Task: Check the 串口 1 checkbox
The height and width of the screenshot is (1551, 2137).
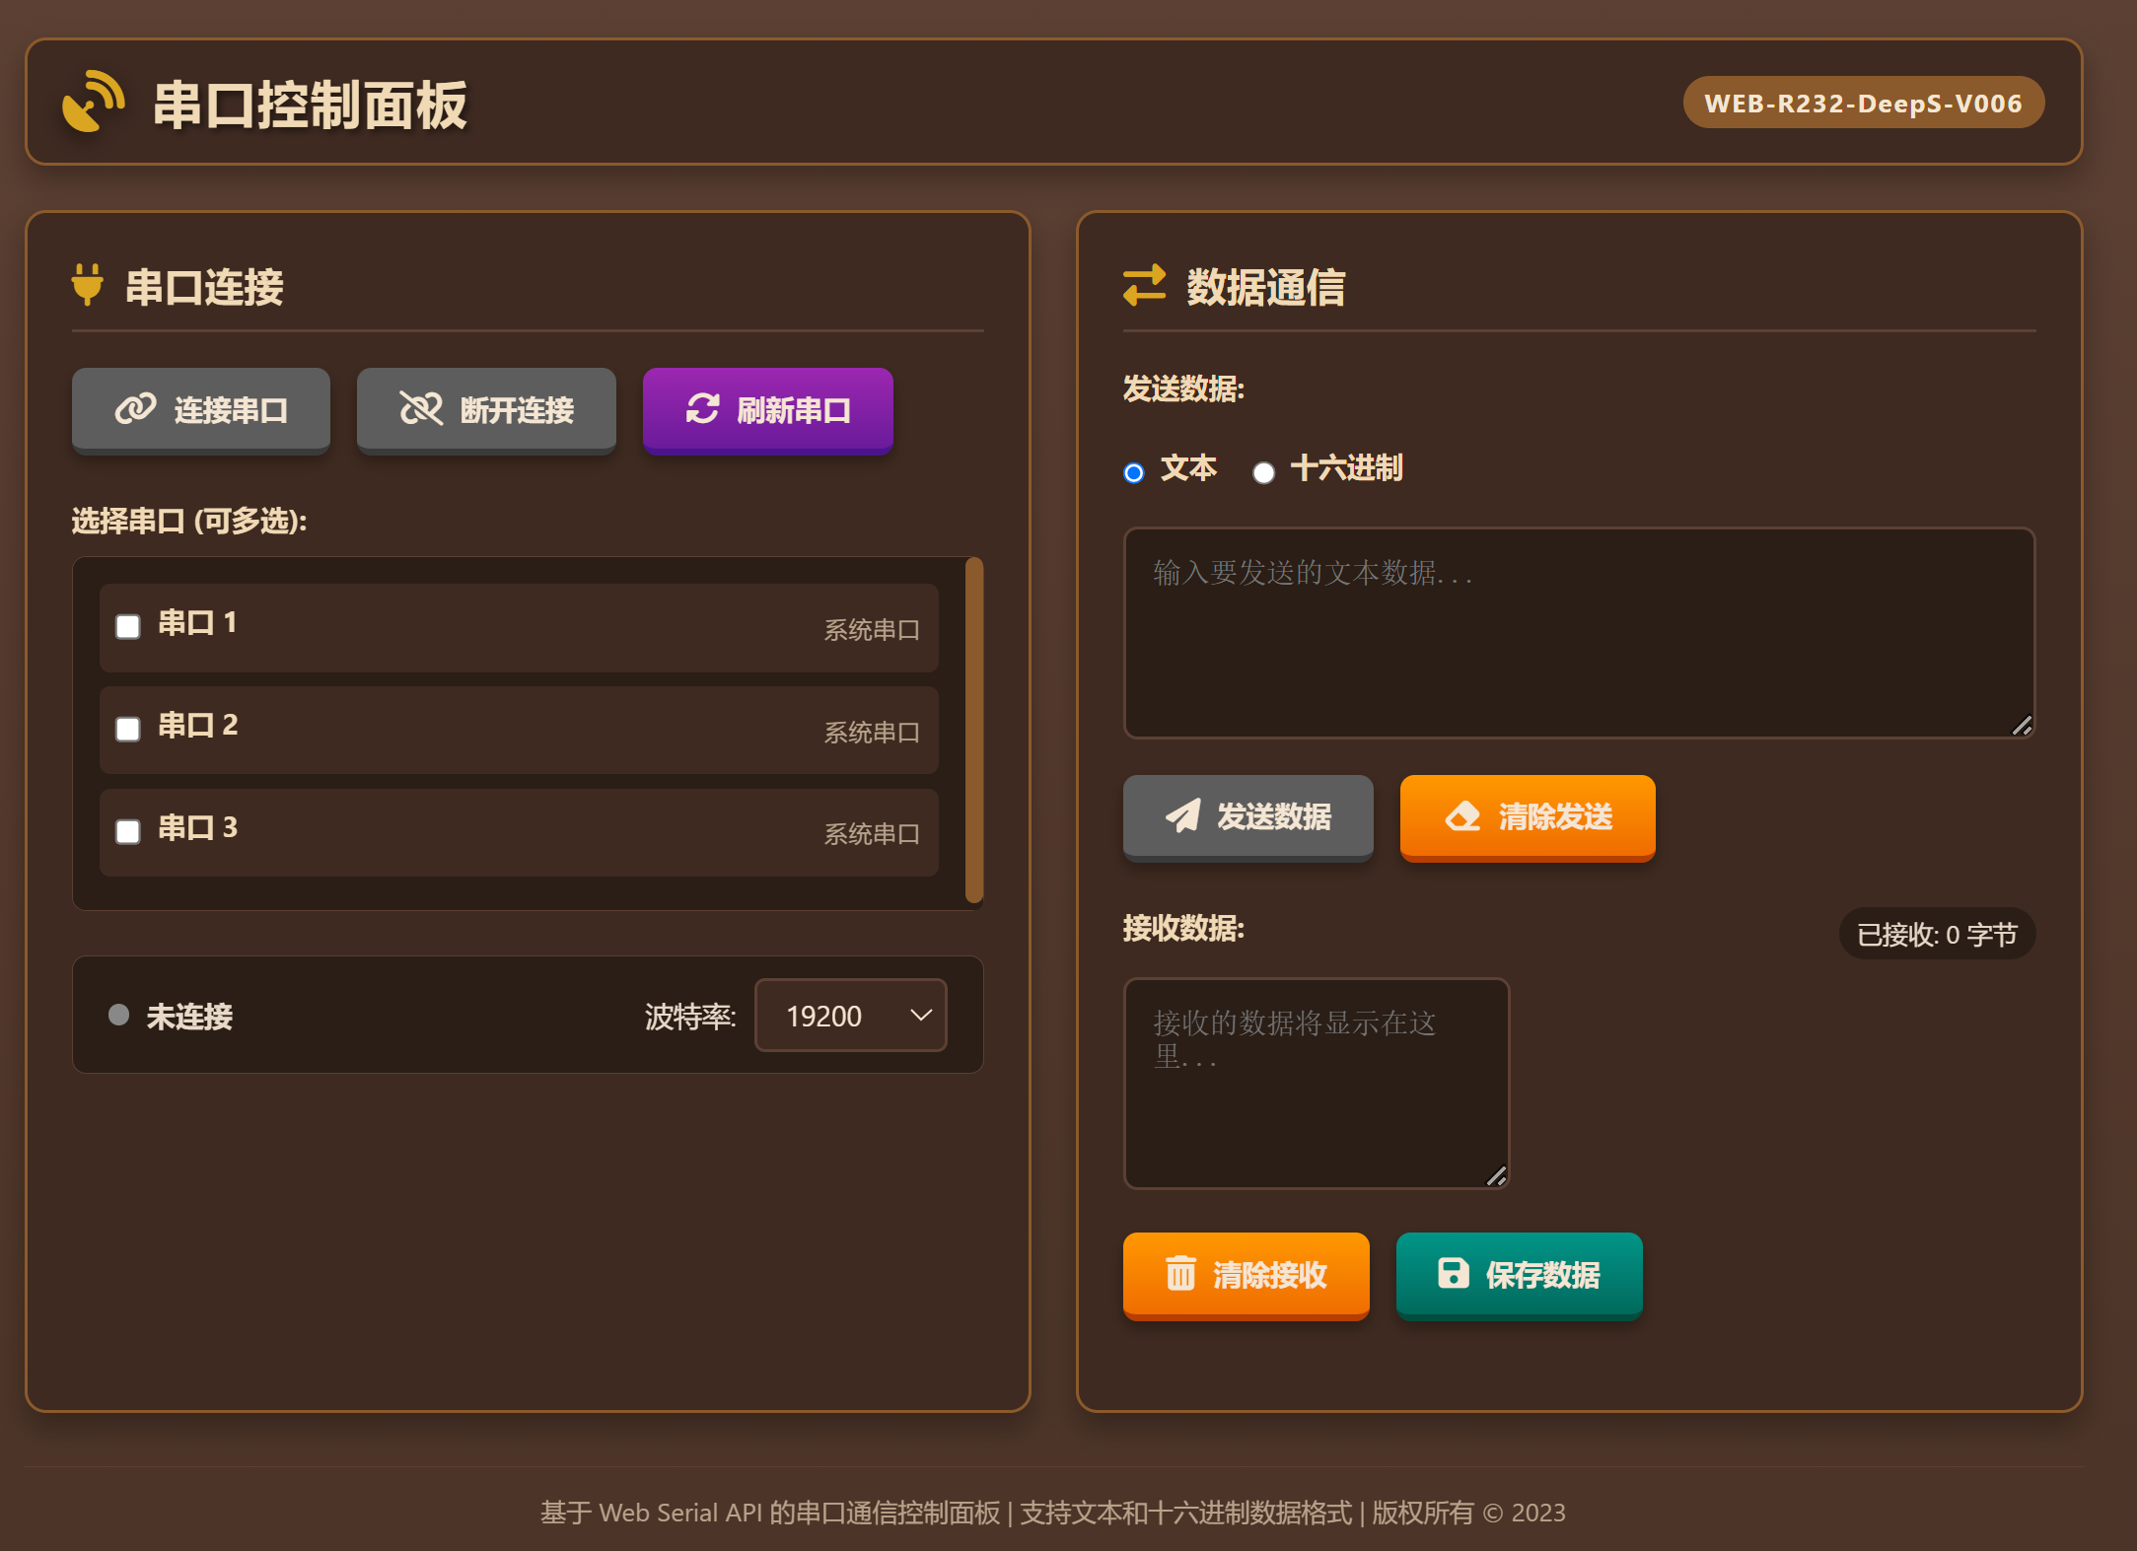Action: pyautogui.click(x=128, y=627)
